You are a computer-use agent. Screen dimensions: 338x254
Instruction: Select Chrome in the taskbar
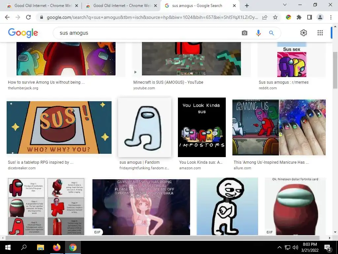[73, 247]
